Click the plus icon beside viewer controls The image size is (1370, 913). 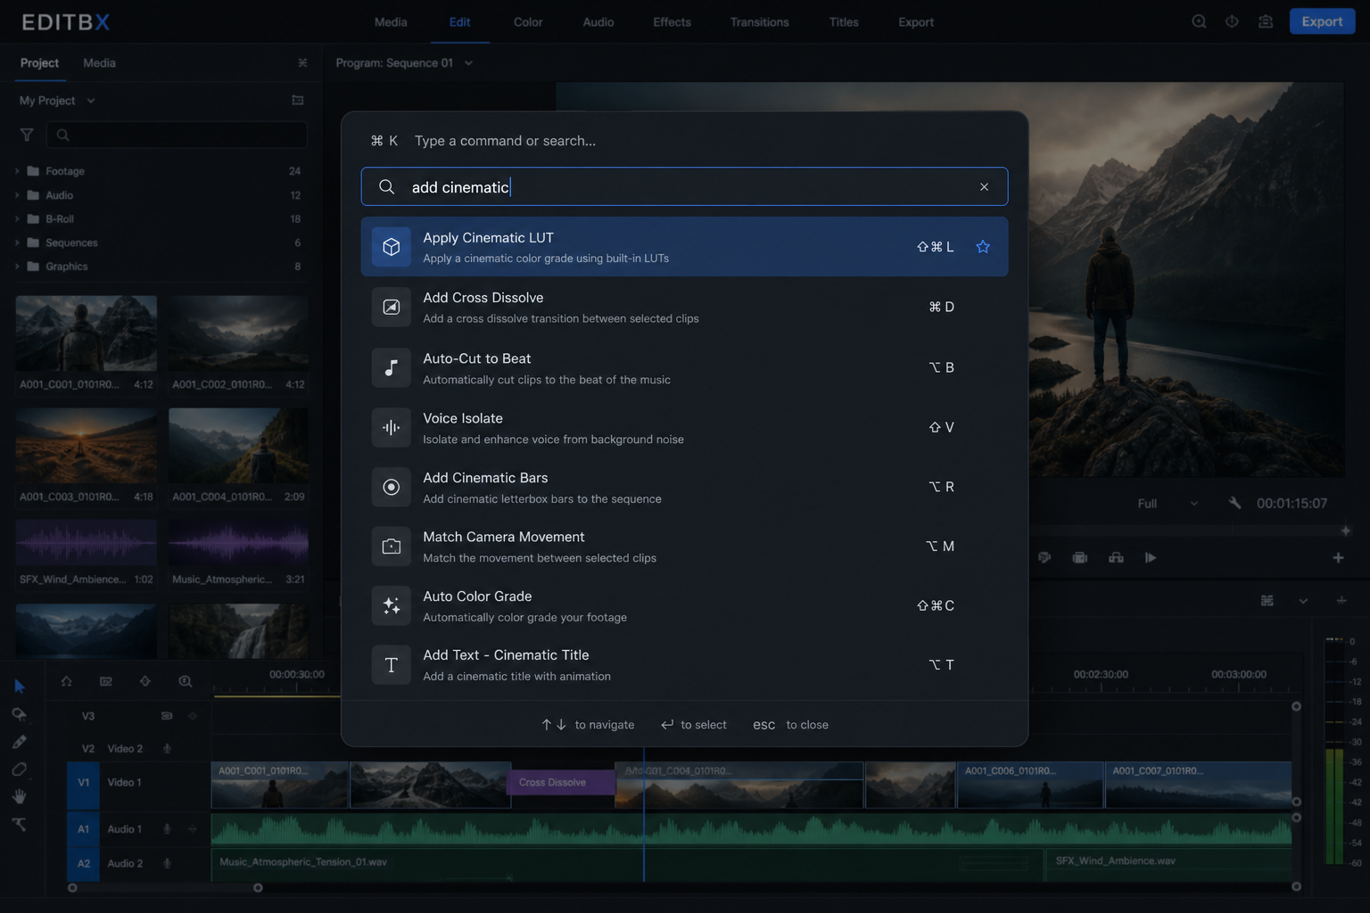(1338, 558)
